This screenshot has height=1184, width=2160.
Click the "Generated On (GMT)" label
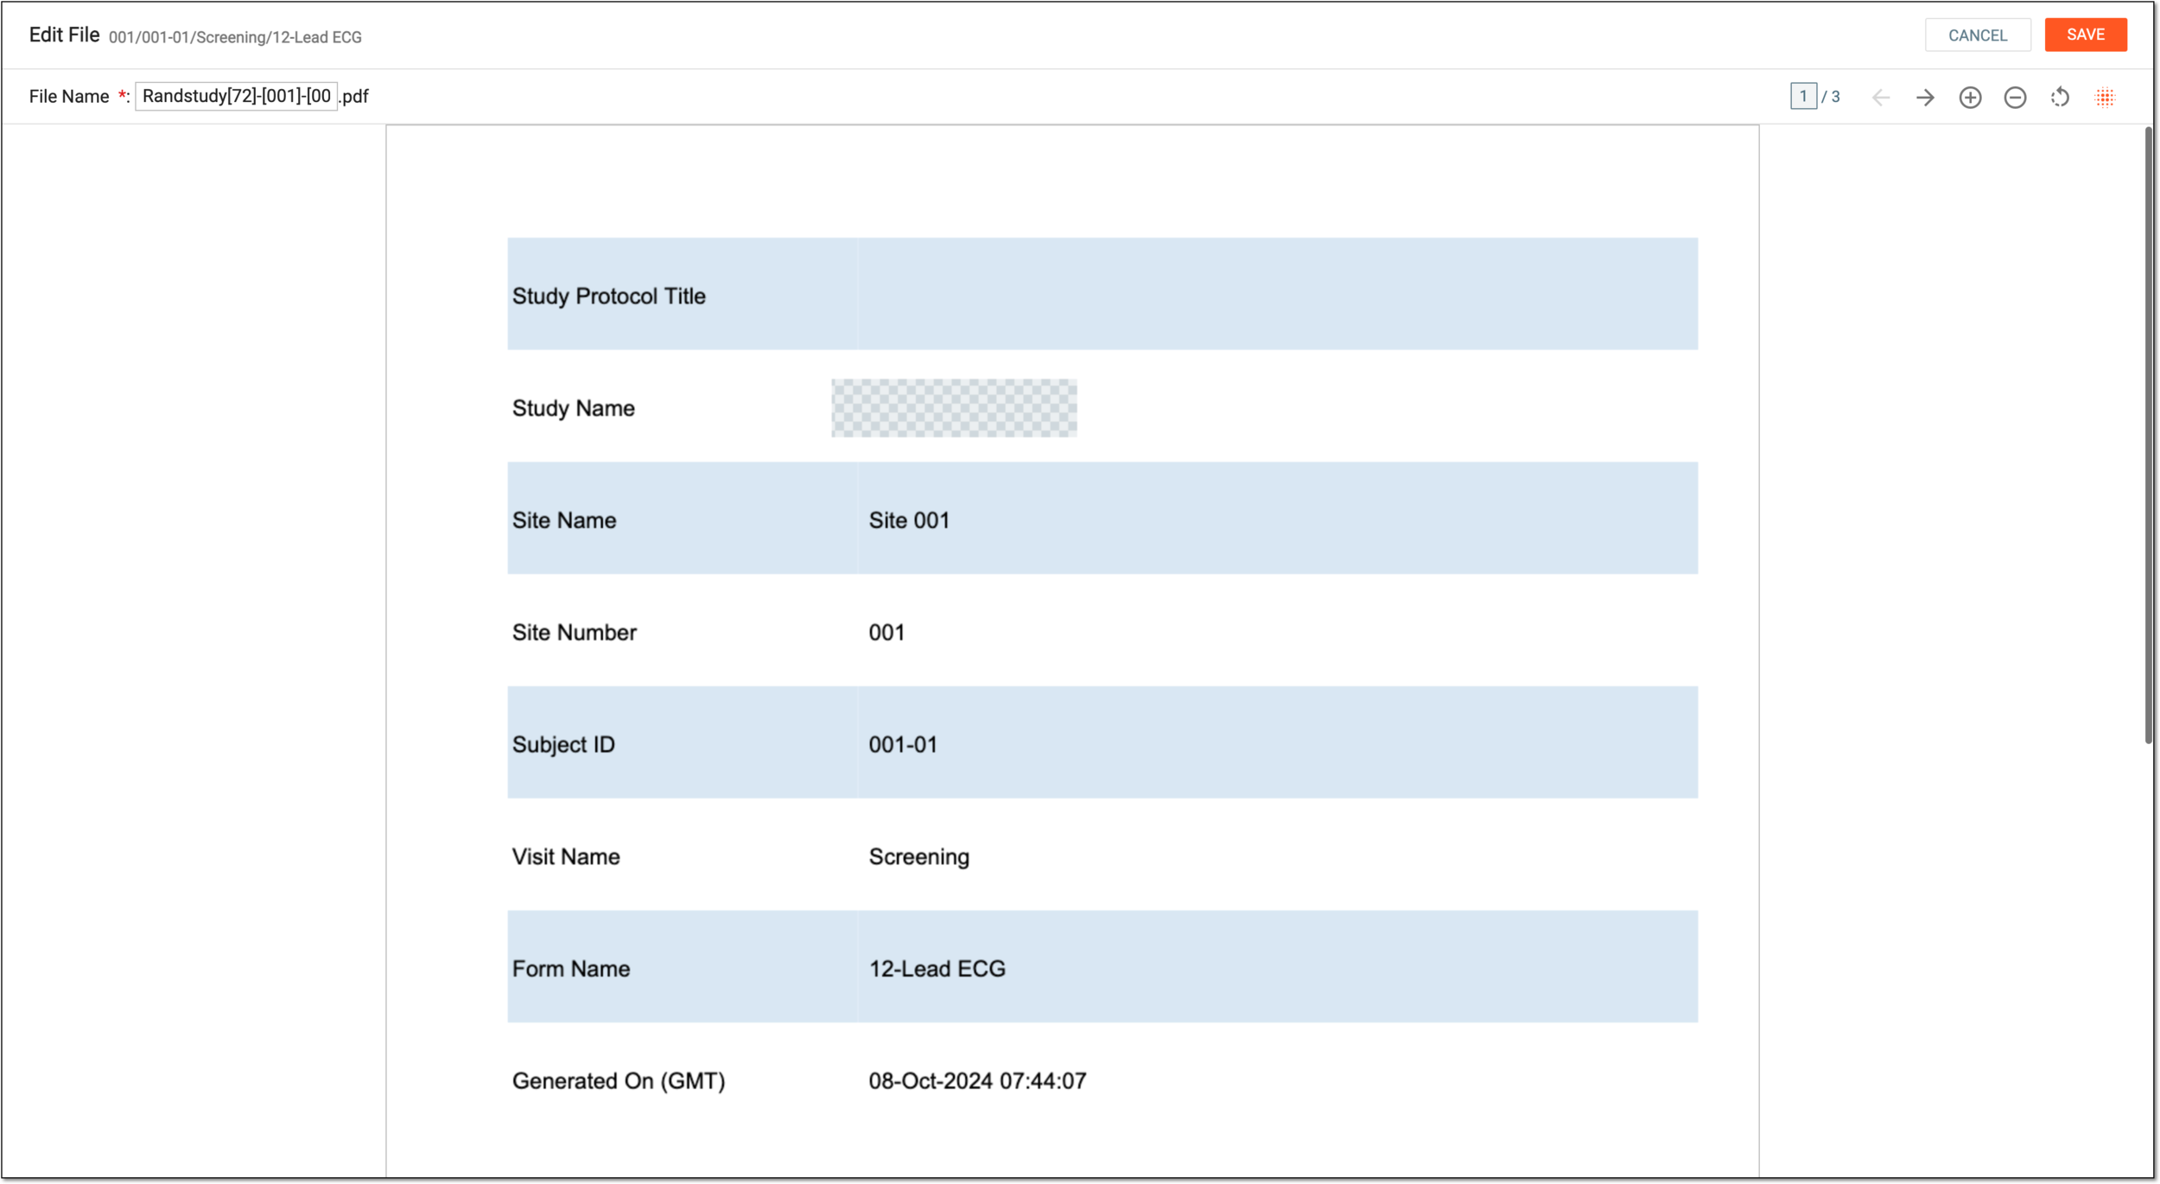coord(619,1081)
